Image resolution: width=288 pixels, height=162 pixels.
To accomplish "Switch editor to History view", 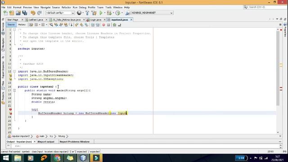I will pos(22,25).
